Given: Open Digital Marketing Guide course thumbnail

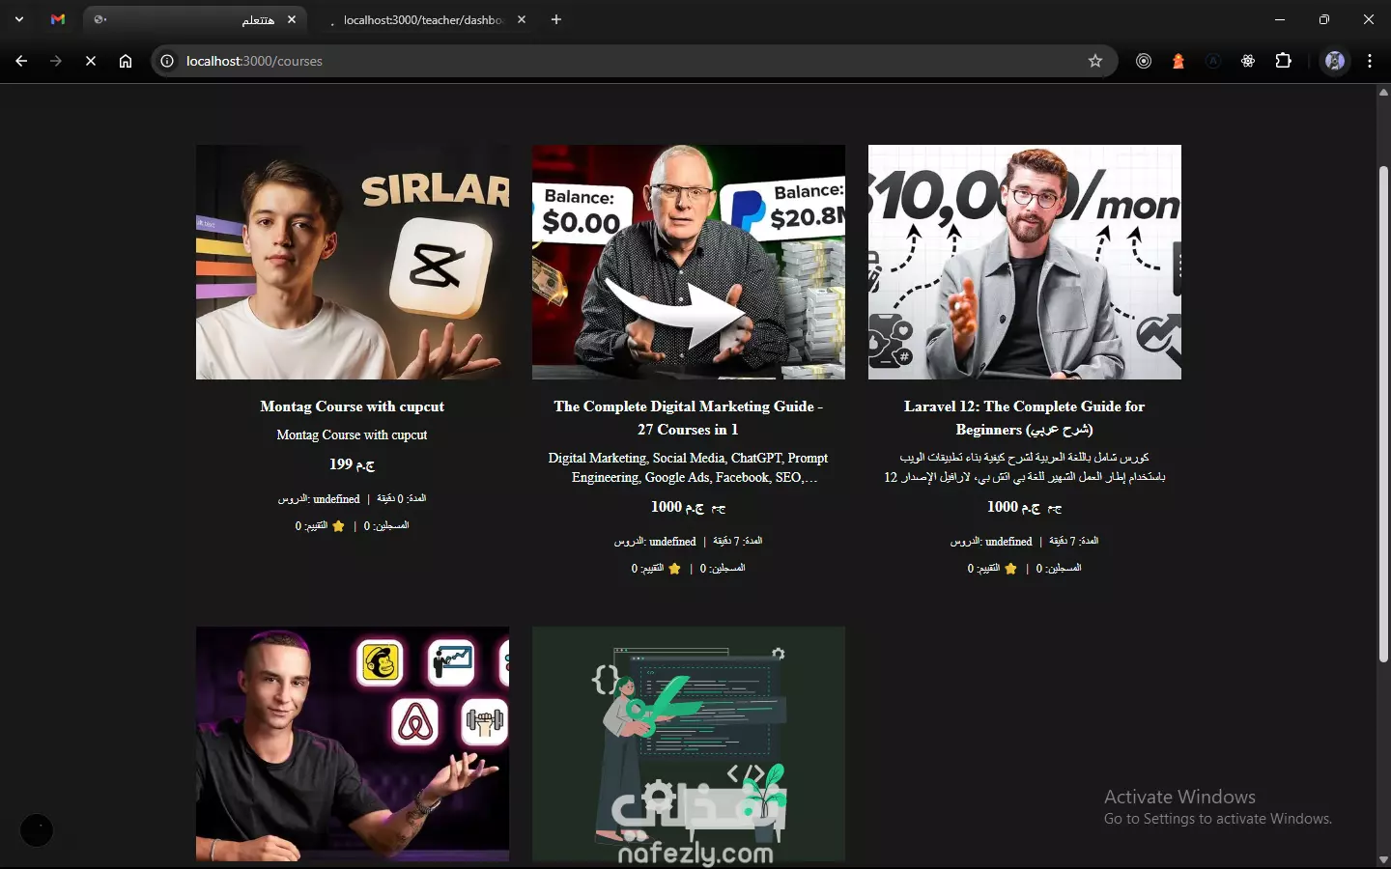Looking at the screenshot, I should tap(689, 262).
